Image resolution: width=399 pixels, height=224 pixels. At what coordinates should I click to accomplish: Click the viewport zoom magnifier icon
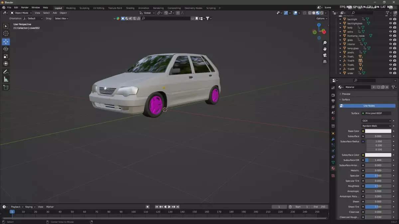pyautogui.click(x=325, y=43)
